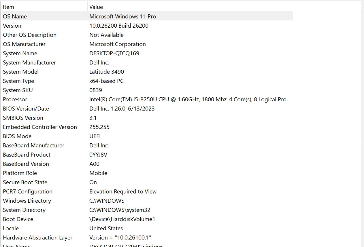Select the Processor row

(x=147, y=99)
